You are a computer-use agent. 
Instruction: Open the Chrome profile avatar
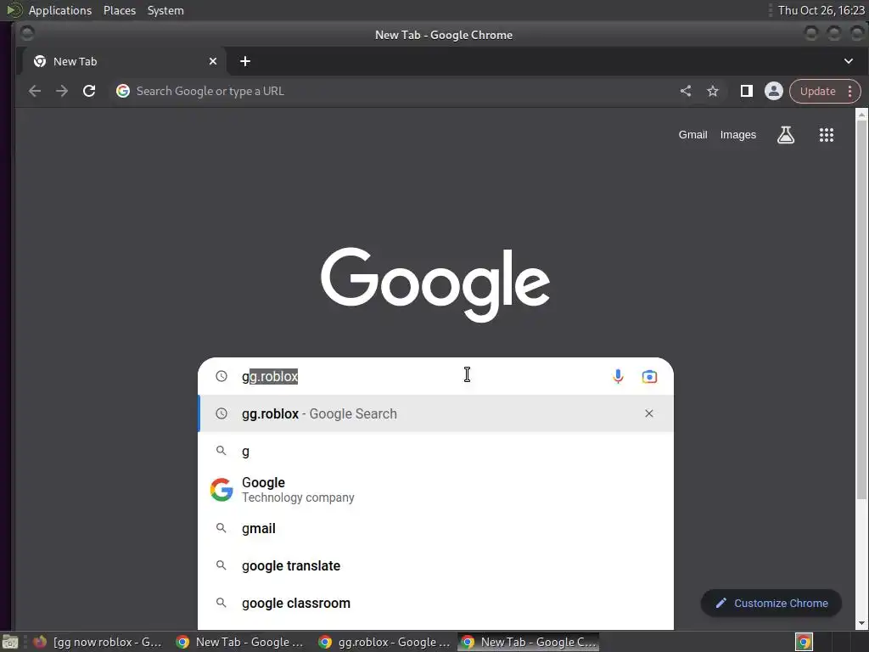774,91
